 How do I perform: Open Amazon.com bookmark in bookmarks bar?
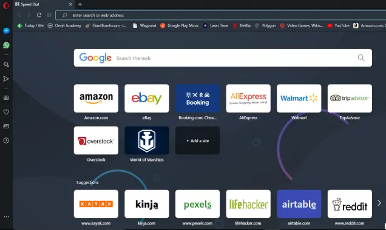pyautogui.click(x=370, y=25)
